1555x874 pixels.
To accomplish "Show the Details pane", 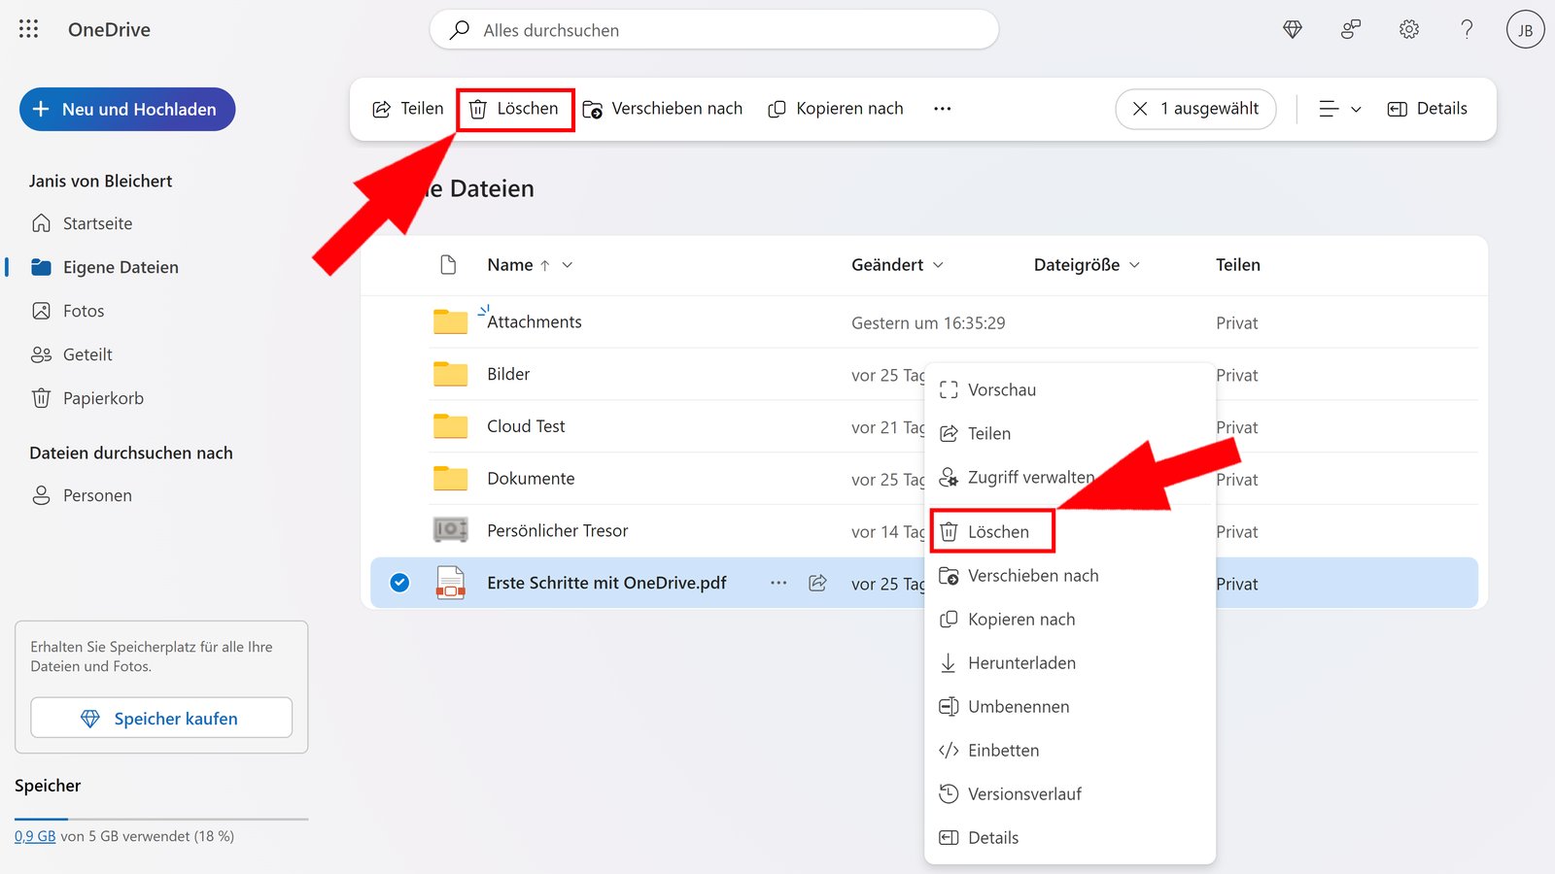I will pyautogui.click(x=1427, y=108).
